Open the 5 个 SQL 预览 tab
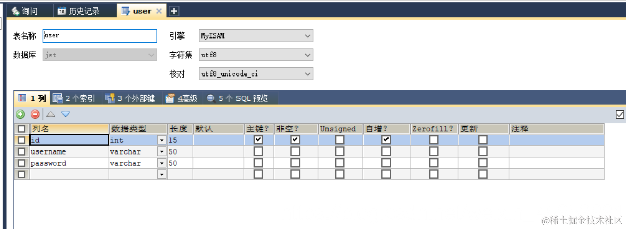Image resolution: width=626 pixels, height=229 pixels. (238, 98)
